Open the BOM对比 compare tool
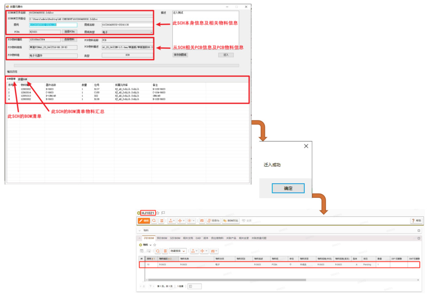The width and height of the screenshot is (431, 295). point(231,221)
